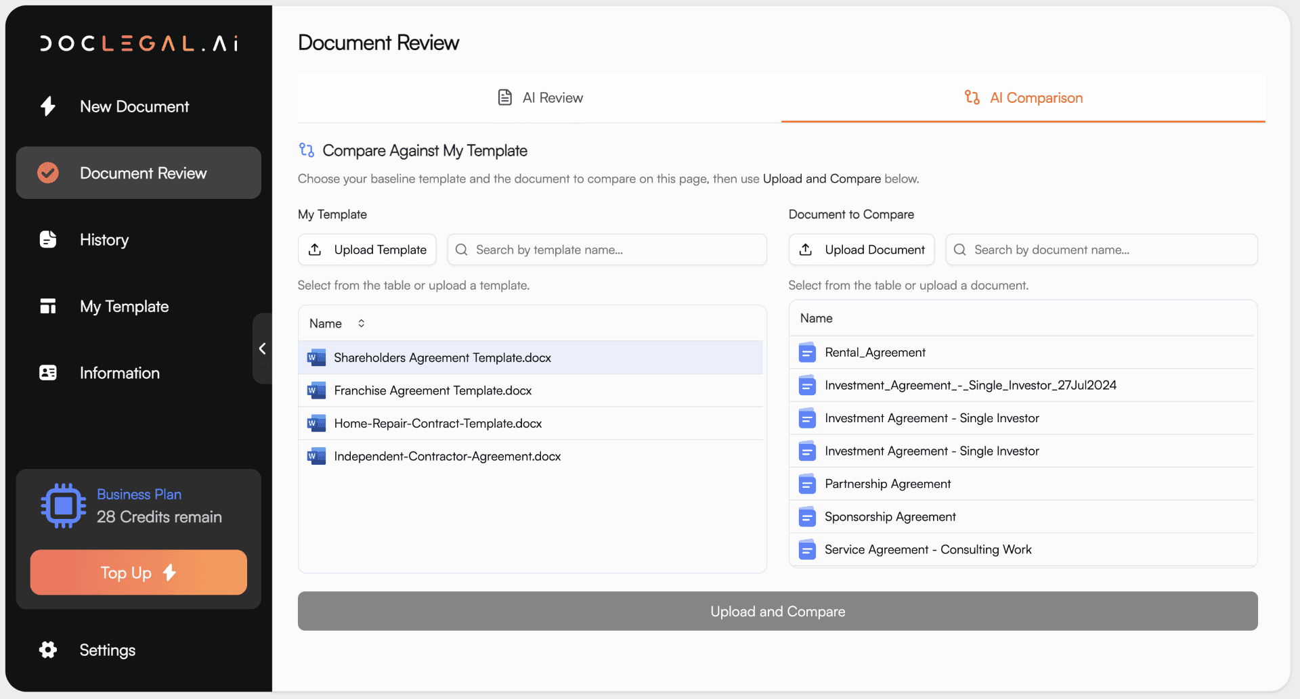
Task: Click the magnifier icon in template search
Action: tap(462, 250)
